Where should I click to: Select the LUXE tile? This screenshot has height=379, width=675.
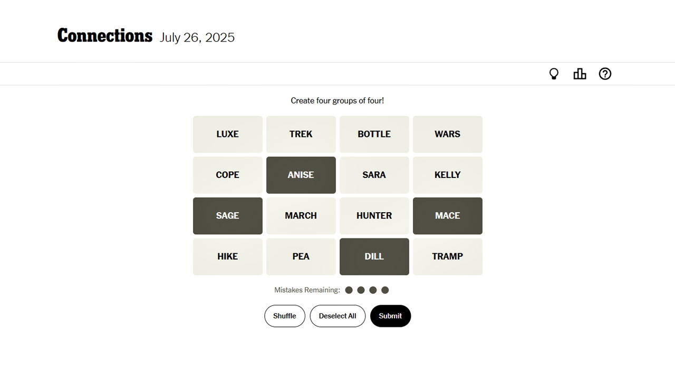tap(227, 134)
